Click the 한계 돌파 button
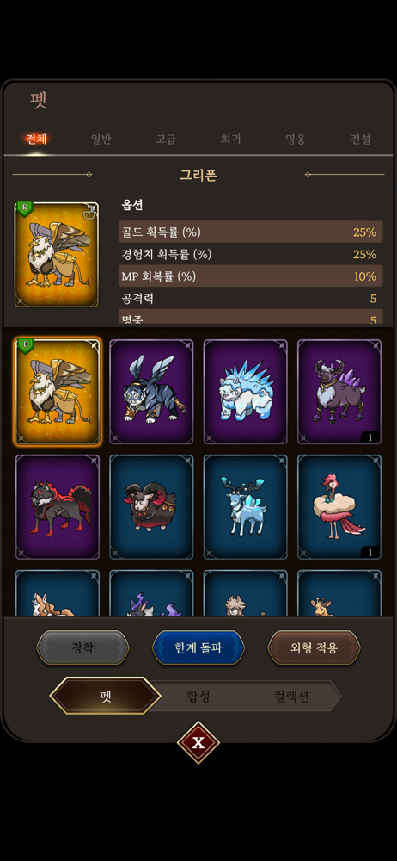Screen dimensions: 397x861 [198, 647]
